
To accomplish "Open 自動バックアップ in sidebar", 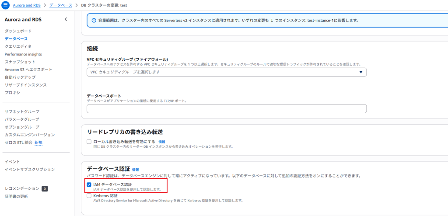I will tap(20, 77).
